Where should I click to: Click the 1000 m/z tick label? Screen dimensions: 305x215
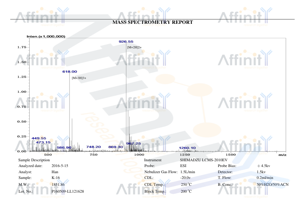pyautogui.click(x=139, y=154)
